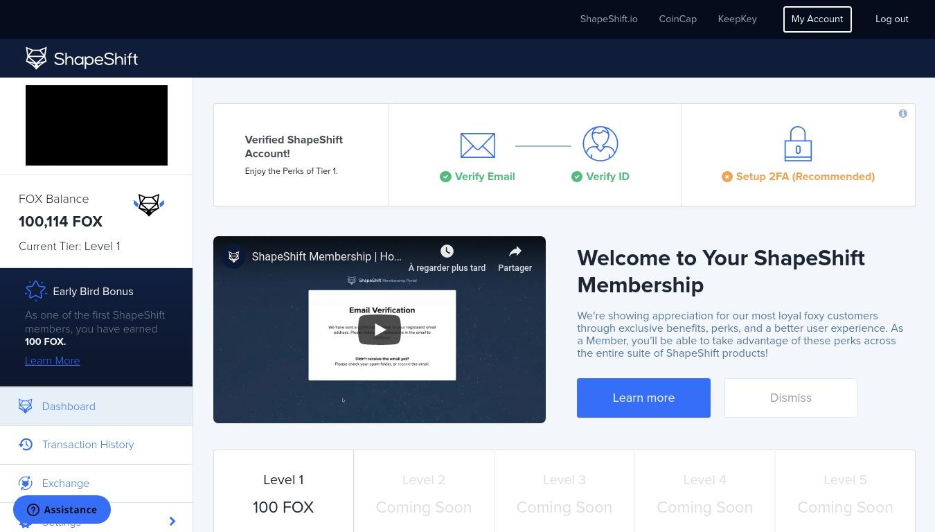Go to Exchange in the sidebar
Image resolution: width=935 pixels, height=532 pixels.
tap(65, 484)
